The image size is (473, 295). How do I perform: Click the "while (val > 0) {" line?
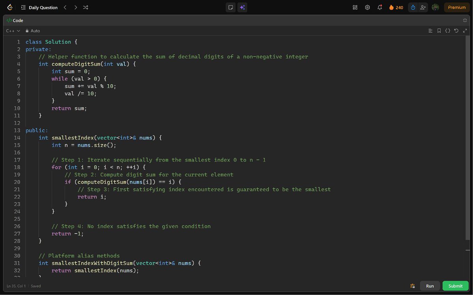tap(79, 79)
